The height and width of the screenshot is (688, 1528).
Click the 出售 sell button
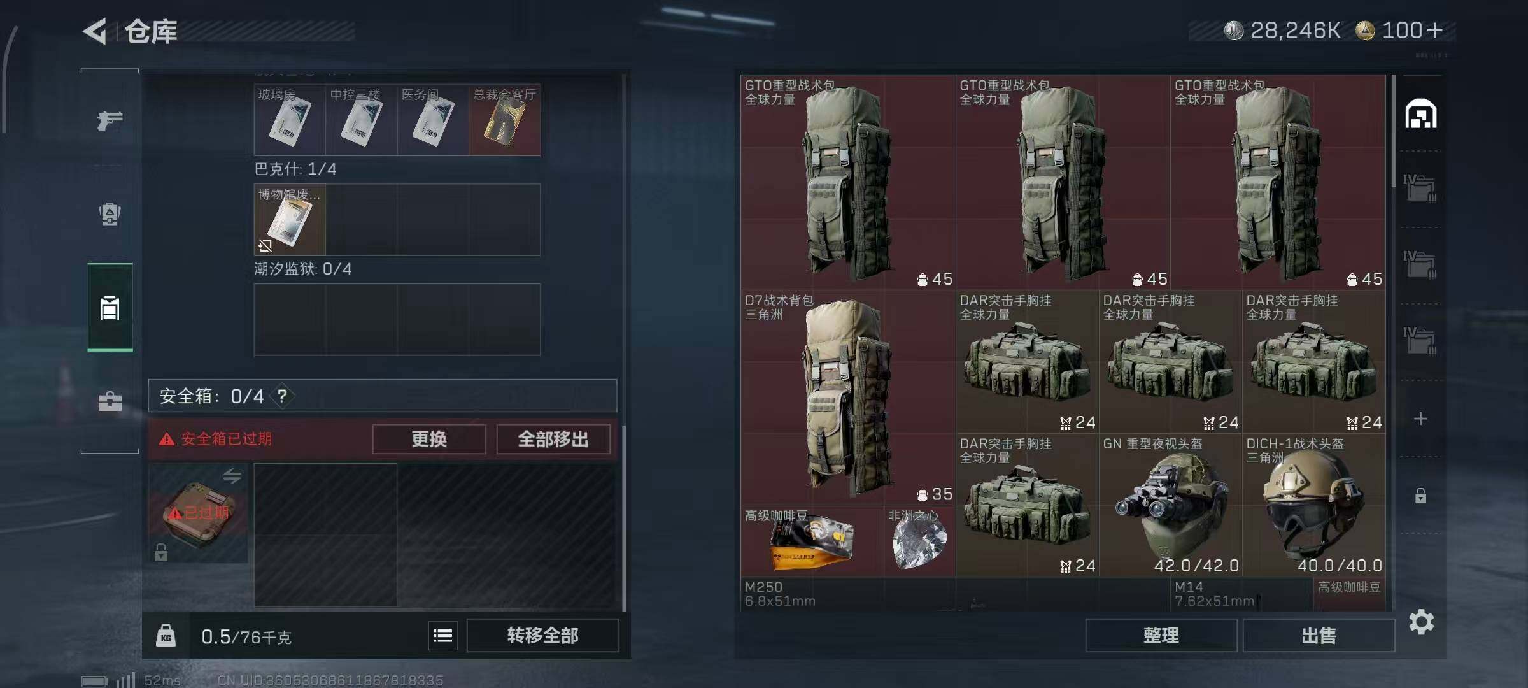pos(1319,635)
